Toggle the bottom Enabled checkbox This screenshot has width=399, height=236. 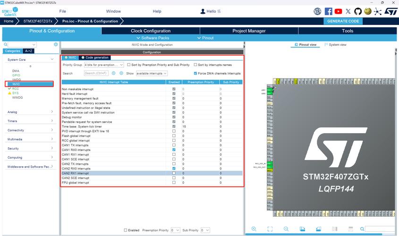[126, 230]
